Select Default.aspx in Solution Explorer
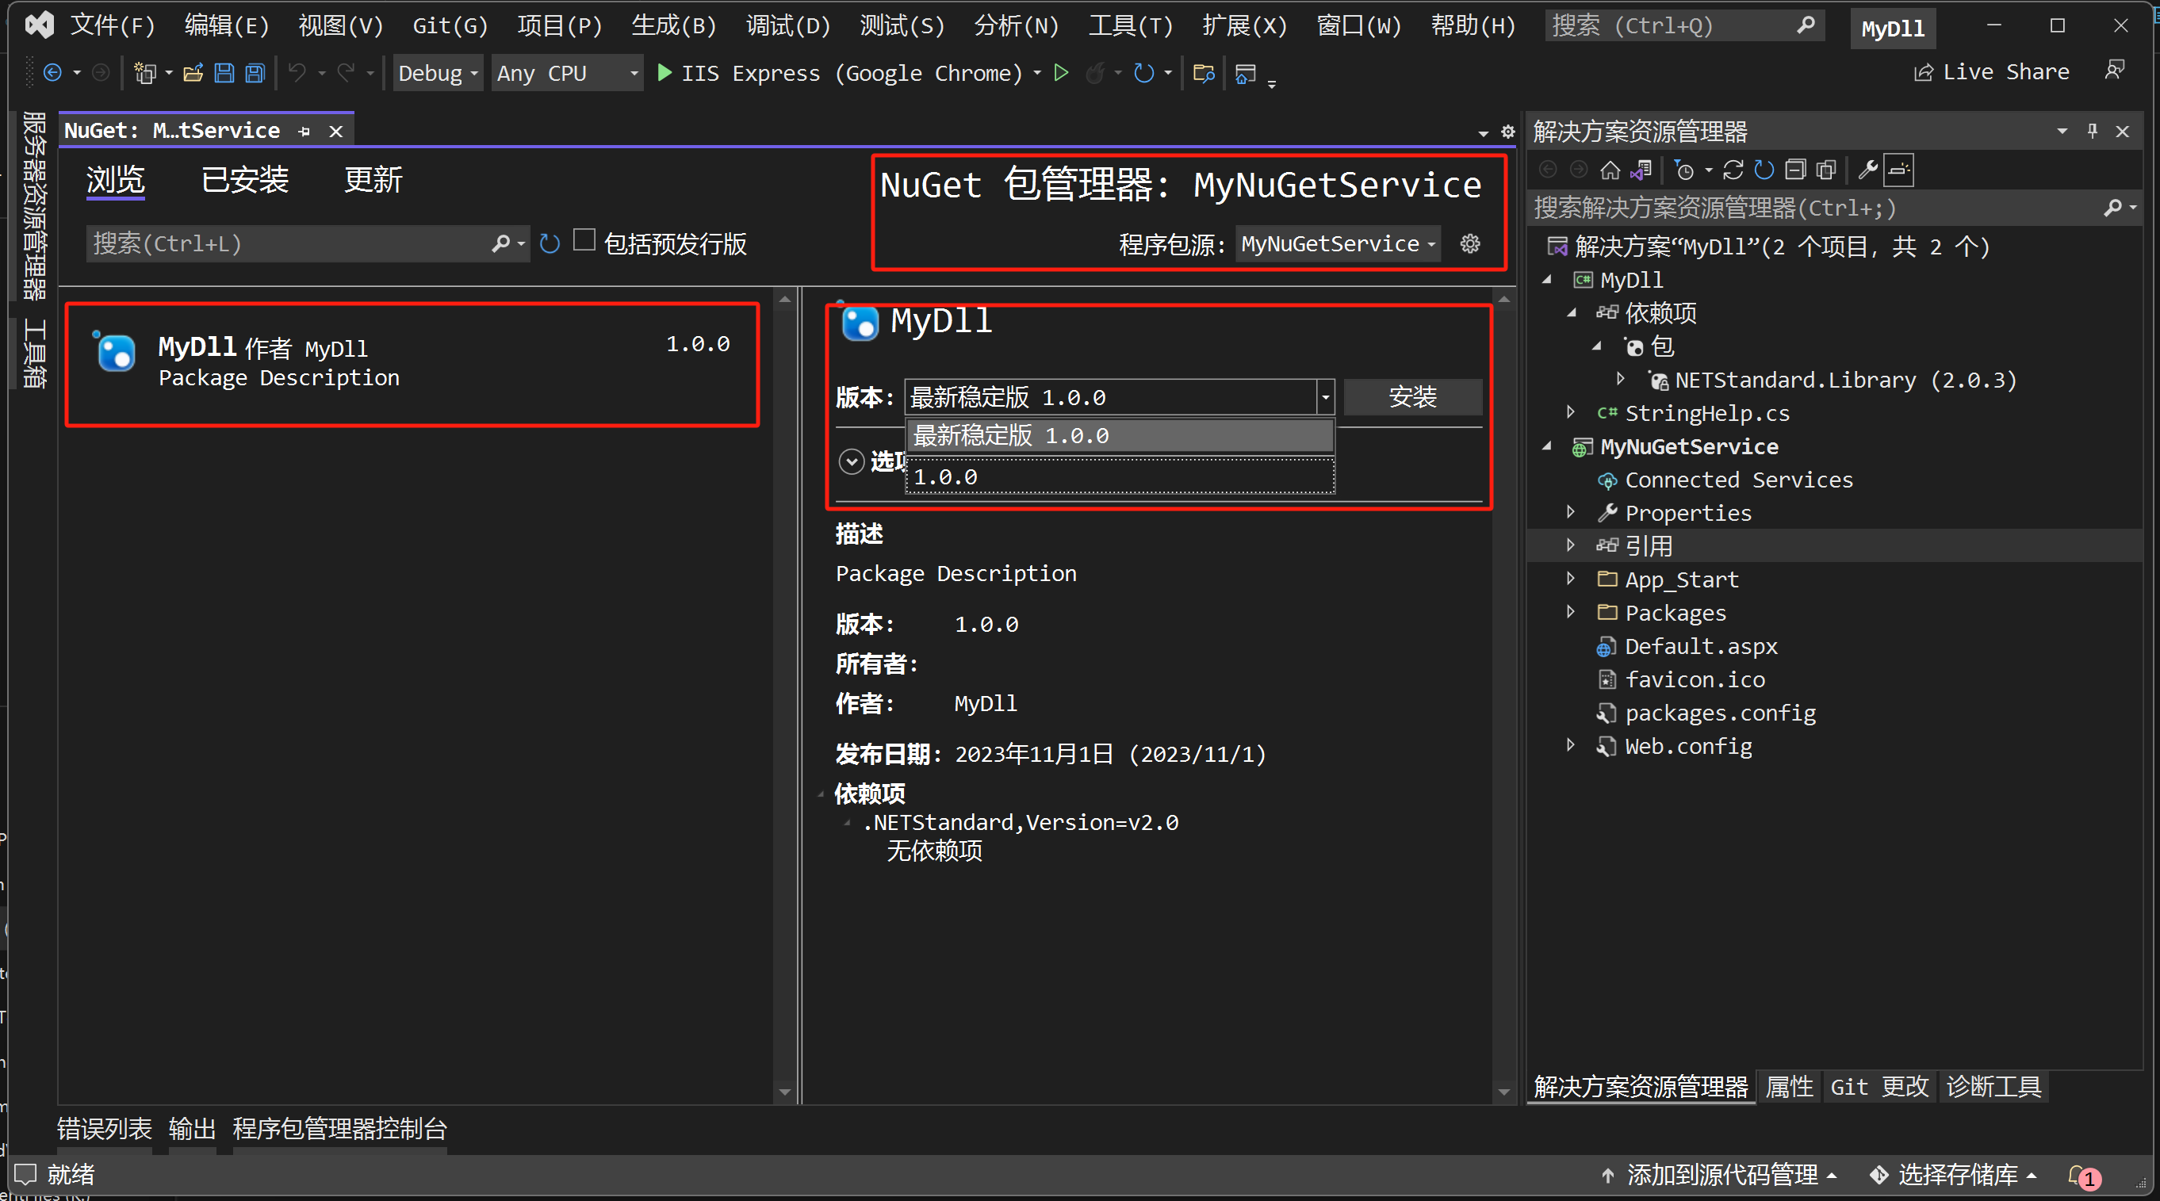 pos(1701,646)
